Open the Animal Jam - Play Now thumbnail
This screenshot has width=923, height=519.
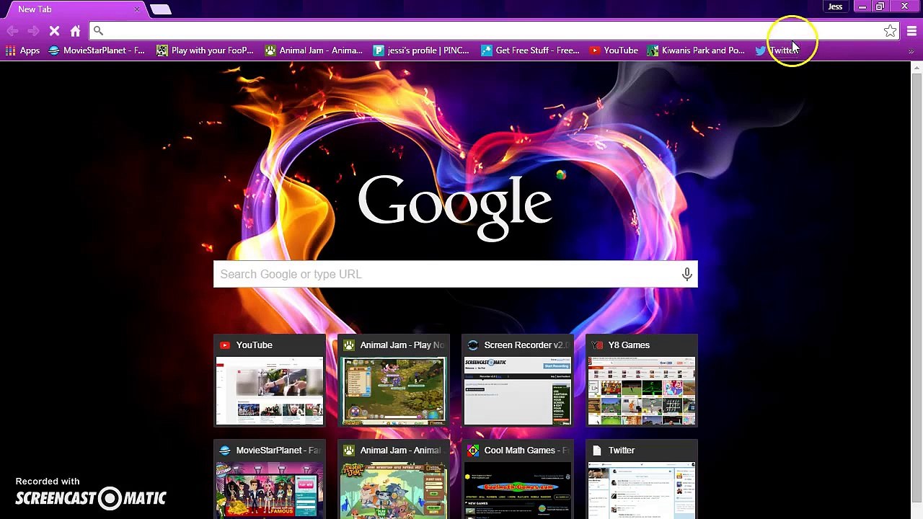(394, 381)
